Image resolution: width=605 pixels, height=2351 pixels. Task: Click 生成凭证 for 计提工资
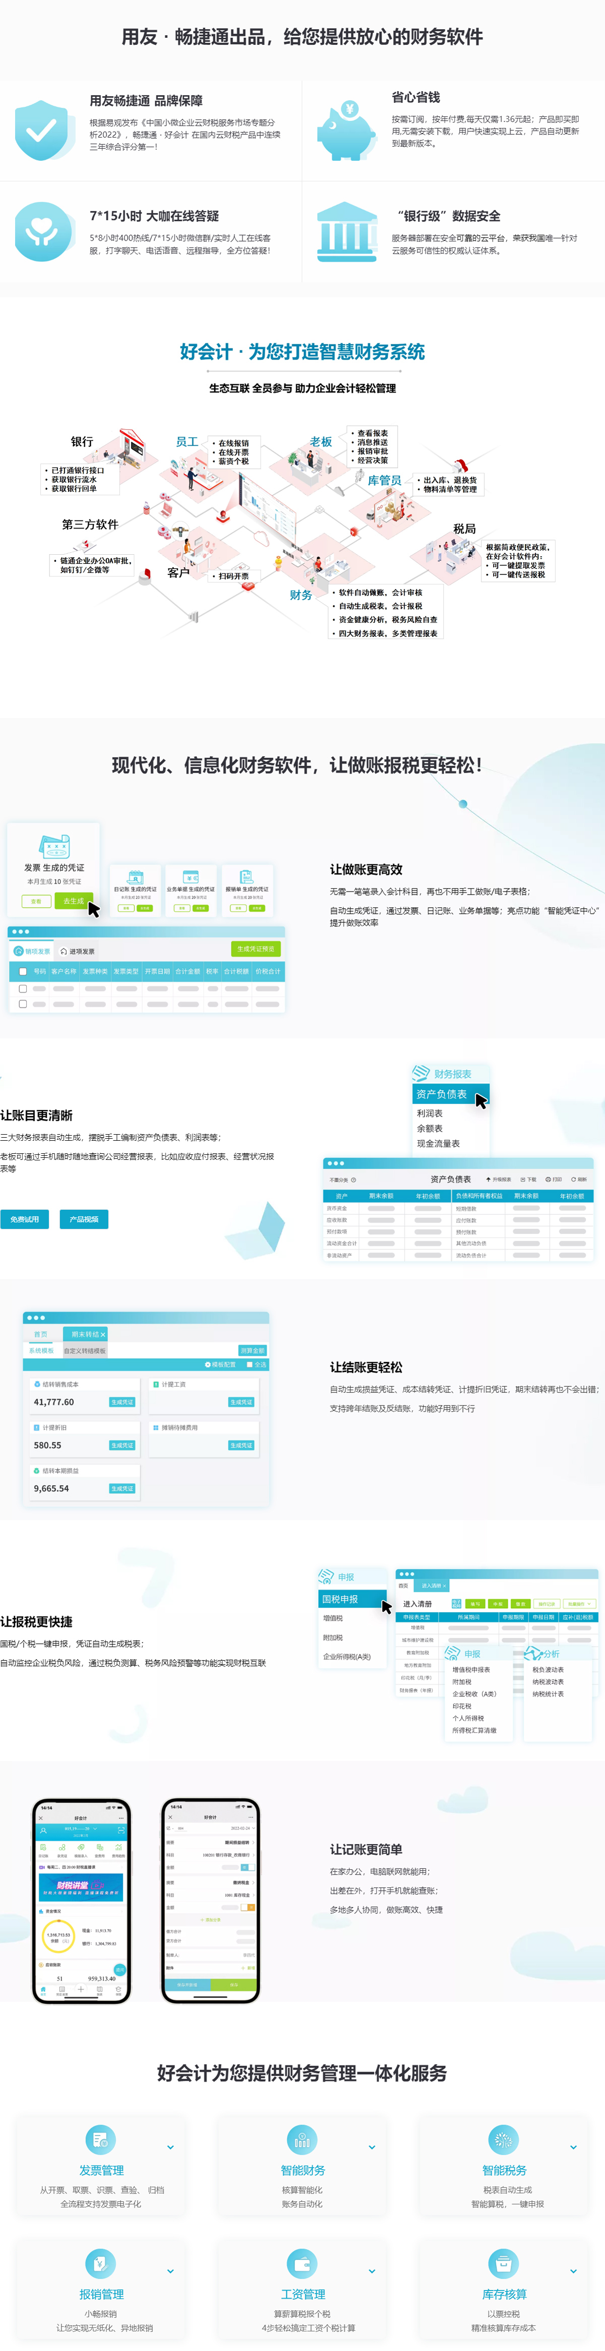[x=241, y=1402]
